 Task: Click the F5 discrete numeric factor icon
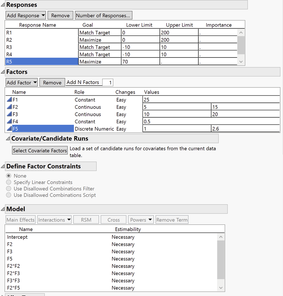click(x=9, y=129)
